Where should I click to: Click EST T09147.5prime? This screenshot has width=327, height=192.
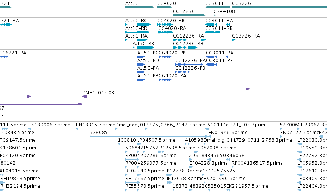[17, 140]
